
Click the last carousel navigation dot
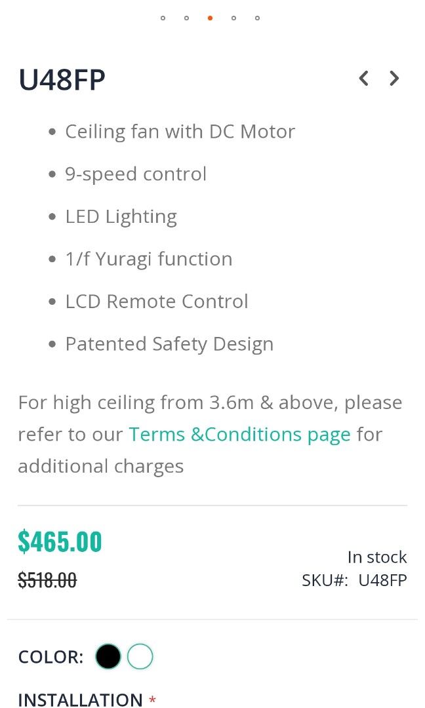coord(257,18)
